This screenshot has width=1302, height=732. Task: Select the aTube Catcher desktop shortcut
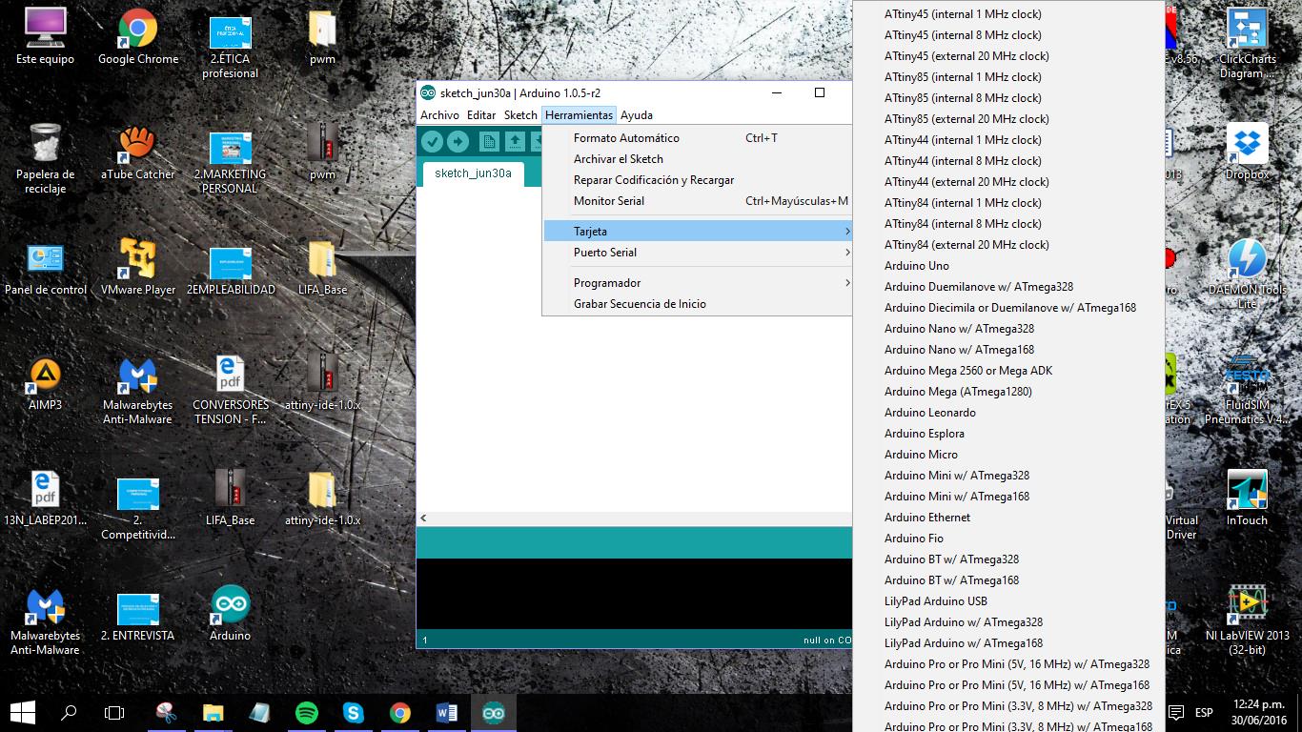[x=138, y=152]
